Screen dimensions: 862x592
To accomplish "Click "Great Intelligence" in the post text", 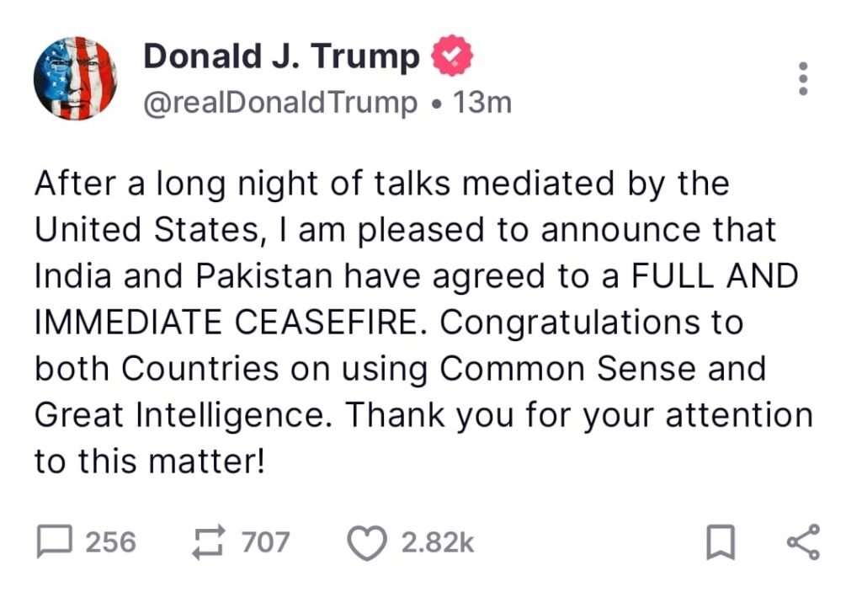I will pos(182,415).
